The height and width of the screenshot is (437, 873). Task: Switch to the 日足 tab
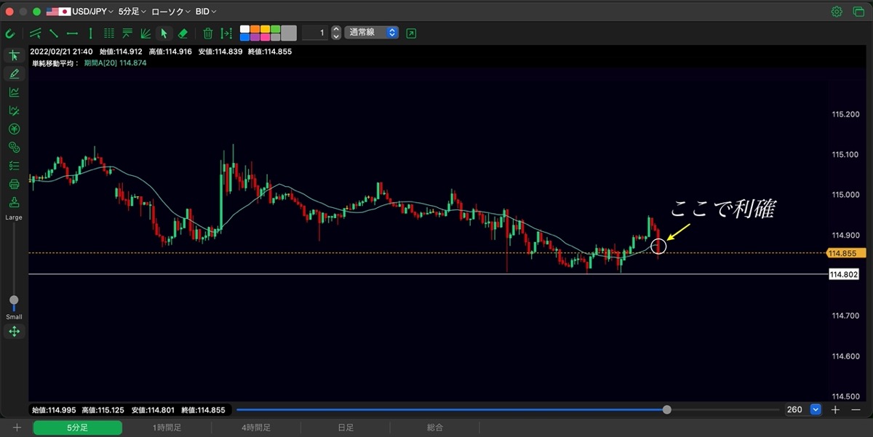pyautogui.click(x=346, y=428)
